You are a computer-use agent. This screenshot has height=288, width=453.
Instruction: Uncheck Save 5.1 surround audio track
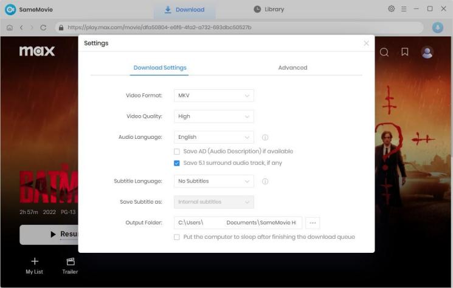[177, 163]
